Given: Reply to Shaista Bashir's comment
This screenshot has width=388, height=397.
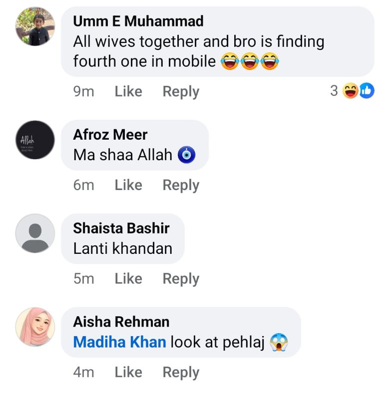Looking at the screenshot, I should click(181, 279).
